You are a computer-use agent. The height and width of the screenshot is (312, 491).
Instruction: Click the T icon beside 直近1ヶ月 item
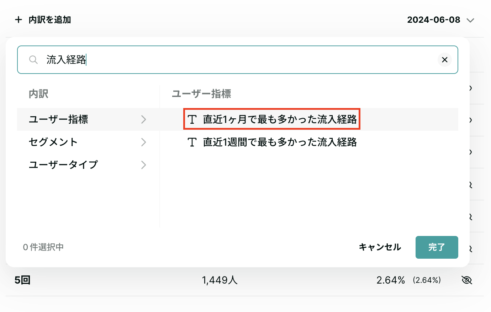[x=192, y=119]
